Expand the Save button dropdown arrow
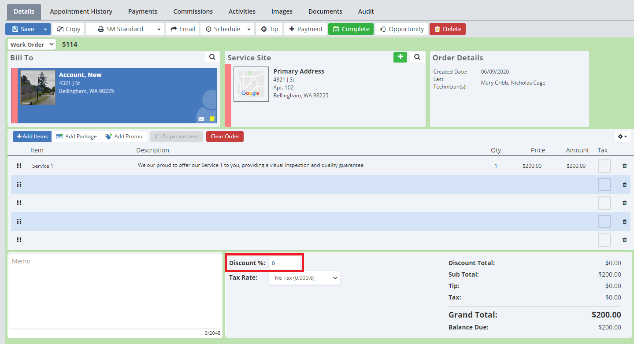Image resolution: width=634 pixels, height=344 pixels. point(45,29)
